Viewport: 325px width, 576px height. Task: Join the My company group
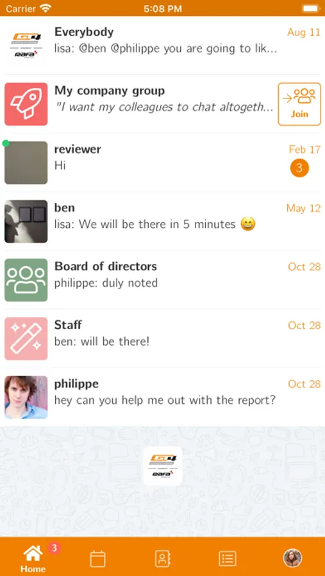(x=299, y=104)
